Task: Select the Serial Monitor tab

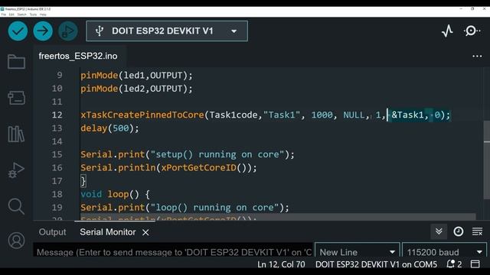Action: coord(107,232)
